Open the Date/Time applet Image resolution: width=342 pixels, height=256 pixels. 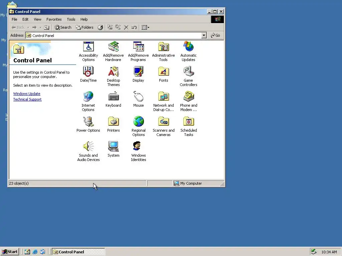[x=88, y=74]
